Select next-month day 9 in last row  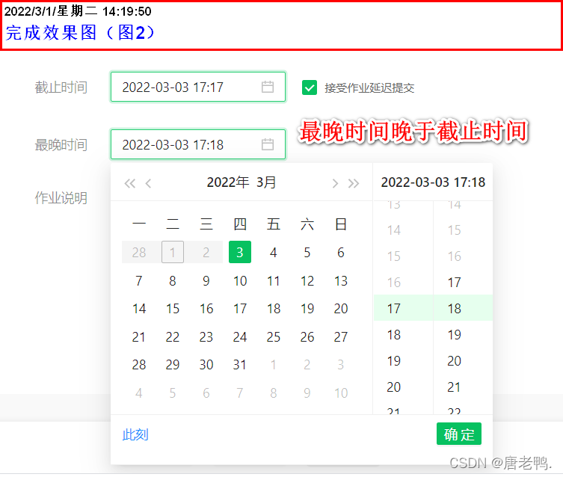pos(307,393)
